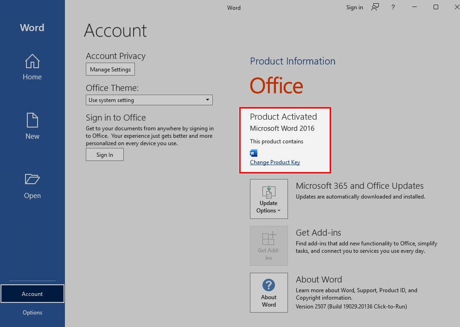Open the Update Options button menu
The image size is (460, 327).
(269, 199)
